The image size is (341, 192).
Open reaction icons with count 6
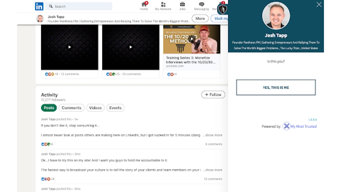click(46, 144)
